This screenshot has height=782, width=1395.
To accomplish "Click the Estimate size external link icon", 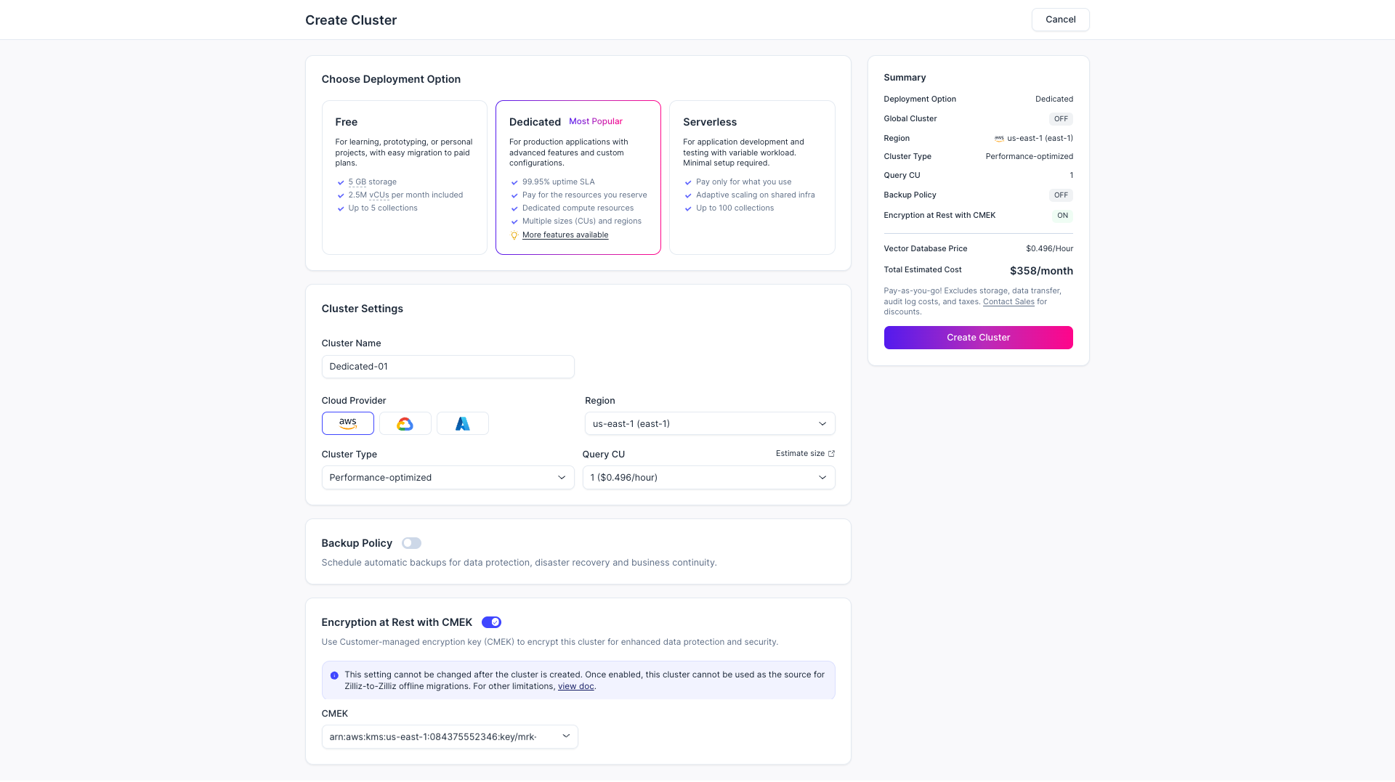I will point(831,454).
